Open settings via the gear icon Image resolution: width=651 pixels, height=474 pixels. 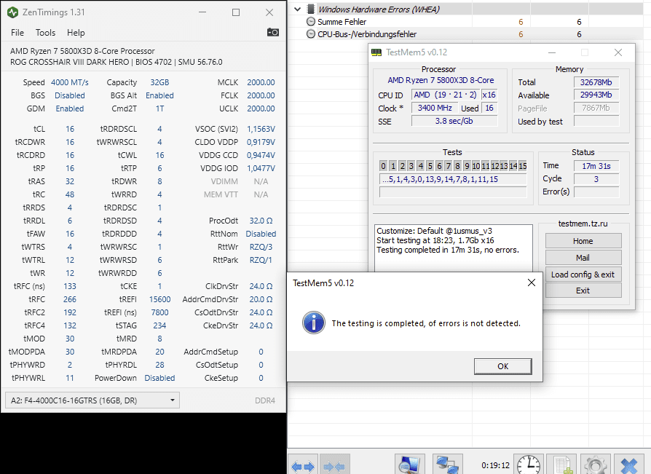[595, 465]
